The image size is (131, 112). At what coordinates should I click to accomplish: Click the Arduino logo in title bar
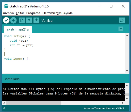[6, 6]
